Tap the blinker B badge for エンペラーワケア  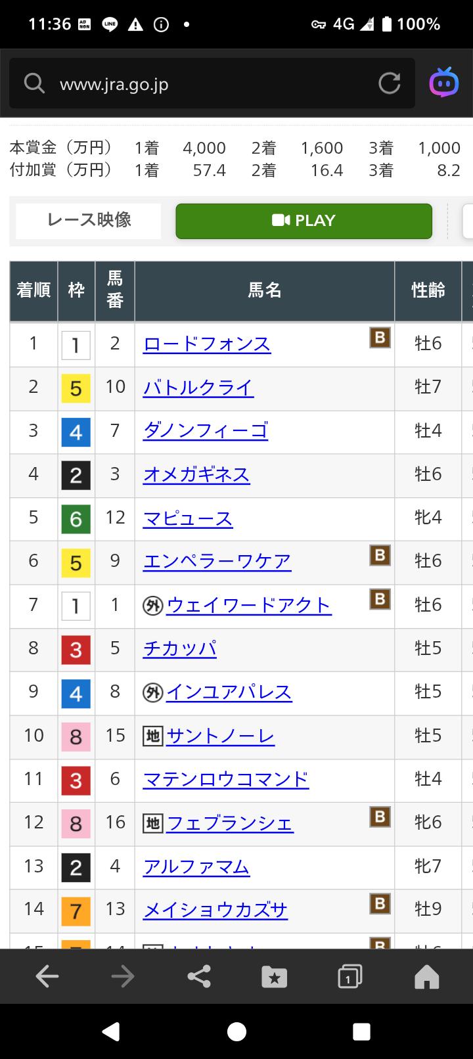coord(380,556)
